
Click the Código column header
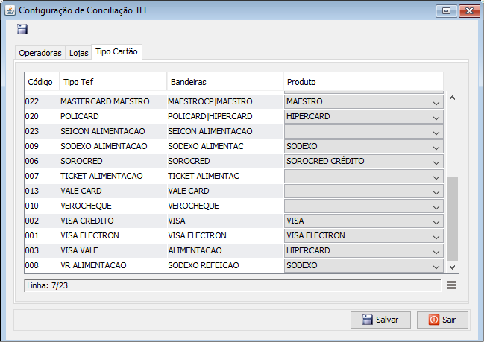coord(42,82)
